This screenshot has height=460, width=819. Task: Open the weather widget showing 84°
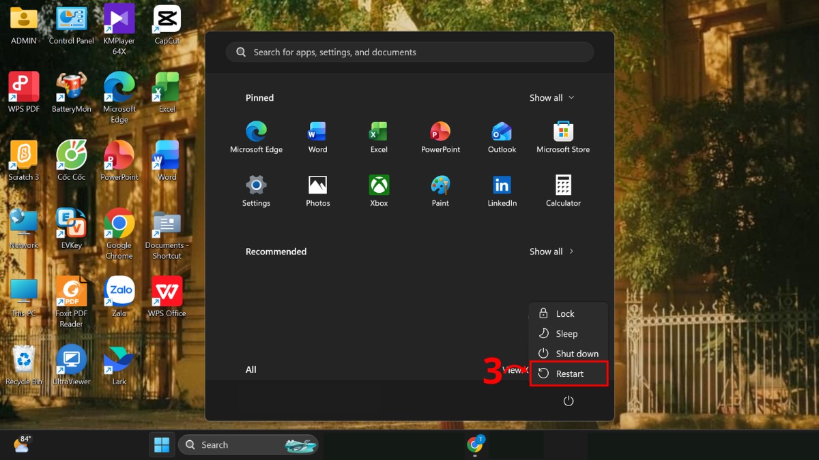(23, 444)
